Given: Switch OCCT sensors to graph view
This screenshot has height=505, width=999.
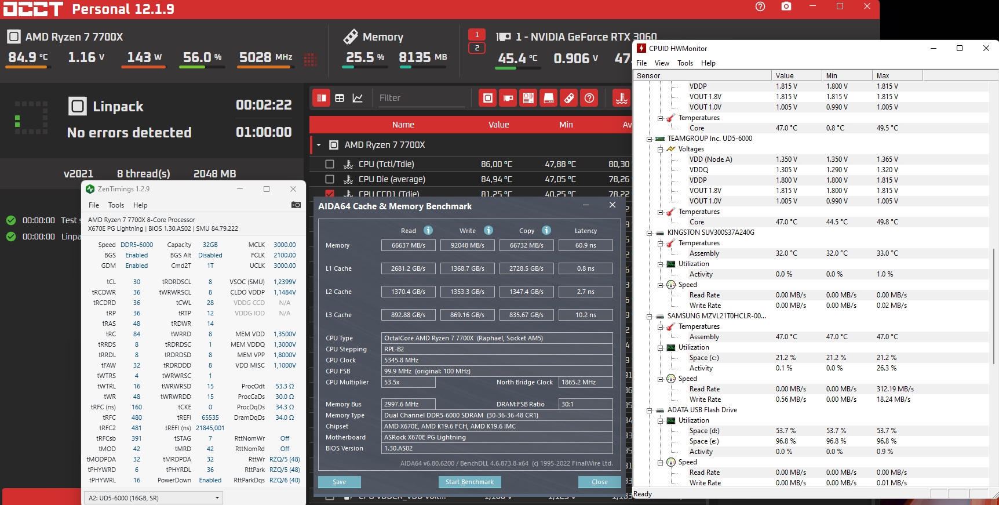Looking at the screenshot, I should click(x=358, y=98).
